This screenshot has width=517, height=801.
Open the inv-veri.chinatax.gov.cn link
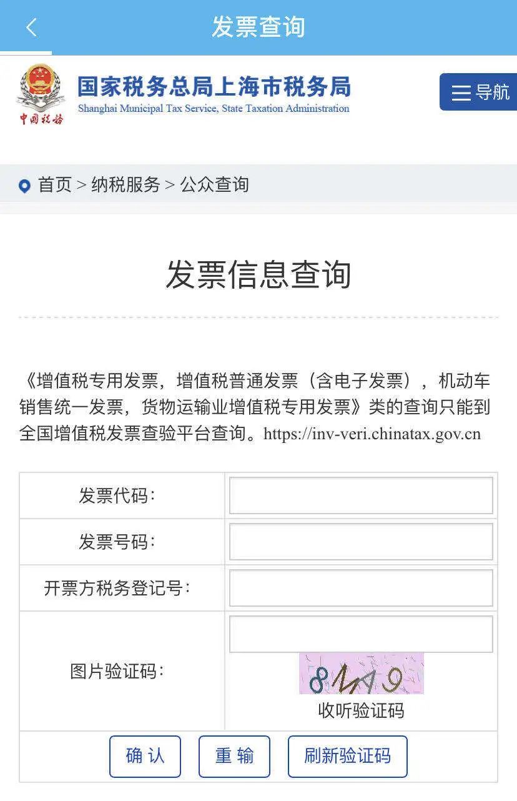tap(372, 434)
